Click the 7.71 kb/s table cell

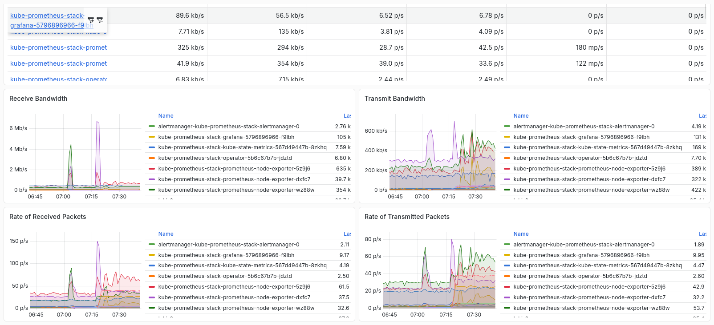pyautogui.click(x=157, y=32)
